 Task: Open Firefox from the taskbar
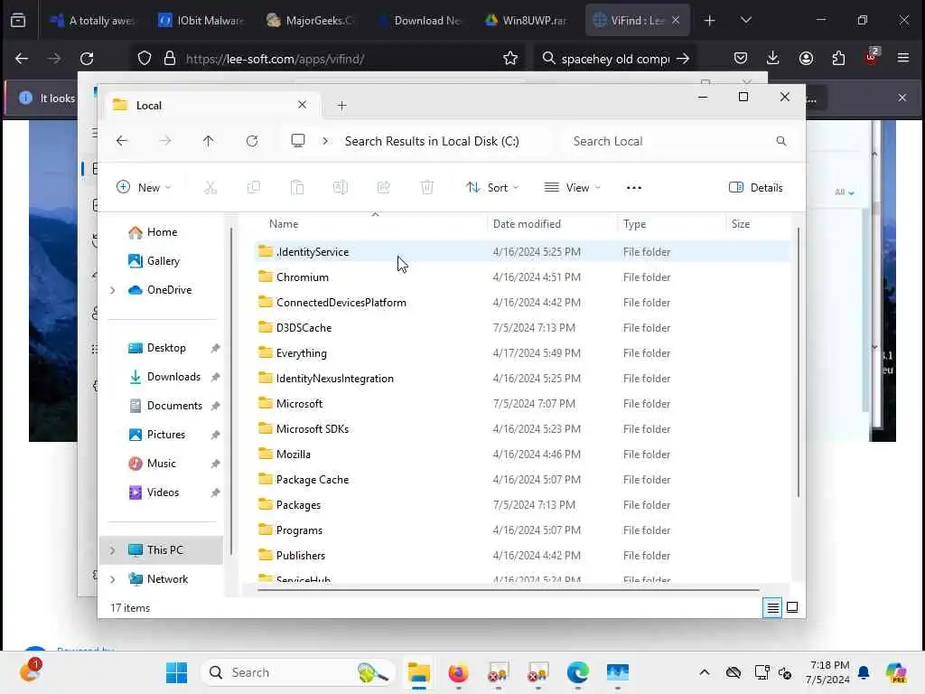458,672
